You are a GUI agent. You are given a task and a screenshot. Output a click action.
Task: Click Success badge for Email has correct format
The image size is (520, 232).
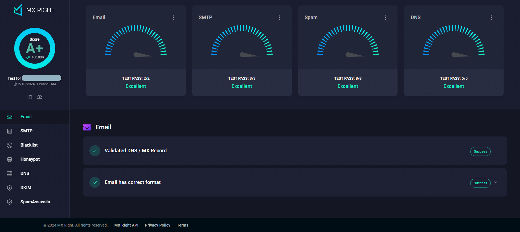pos(480,183)
